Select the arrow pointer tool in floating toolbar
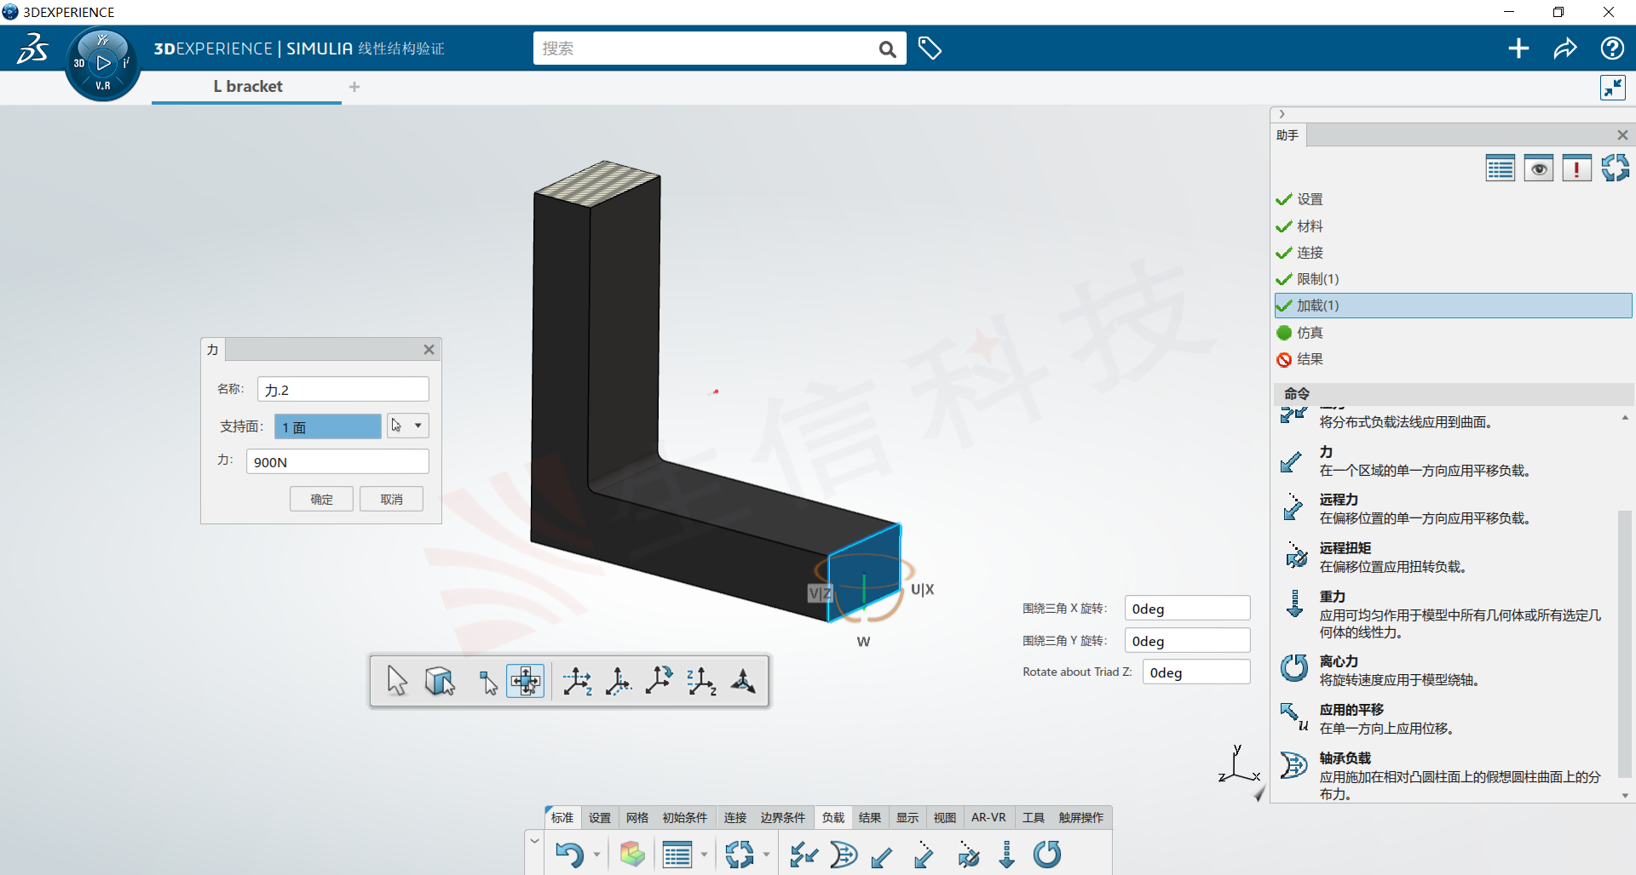Screen dimensions: 1636x875 tap(397, 681)
